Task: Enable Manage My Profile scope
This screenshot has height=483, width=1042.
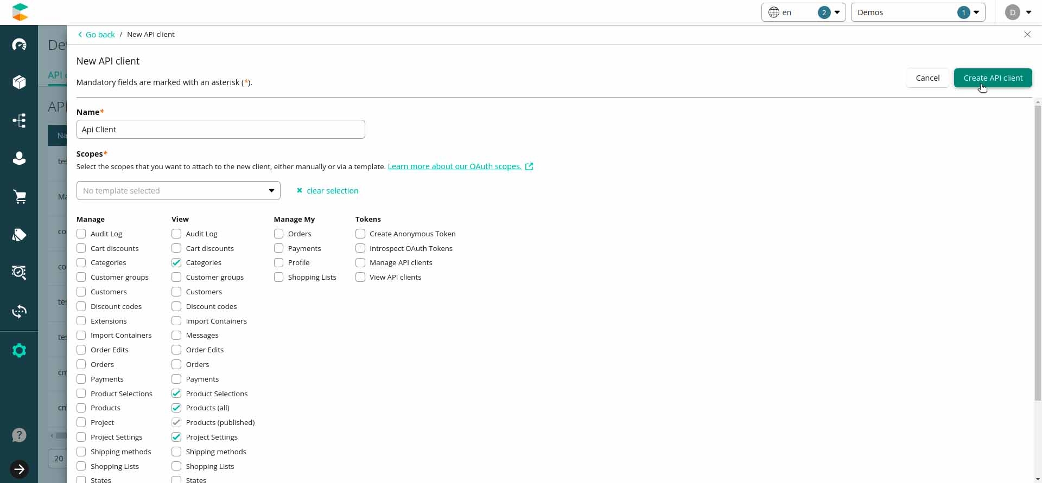Action: tap(279, 262)
